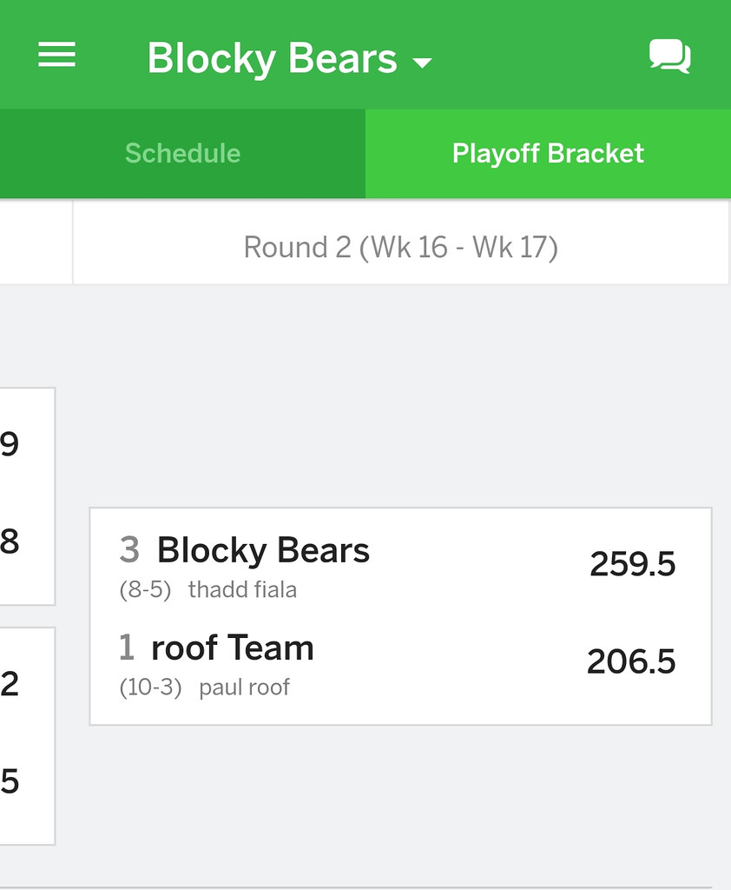Tap the (8-5) record text
The width and height of the screenshot is (731, 890).
pos(145,590)
